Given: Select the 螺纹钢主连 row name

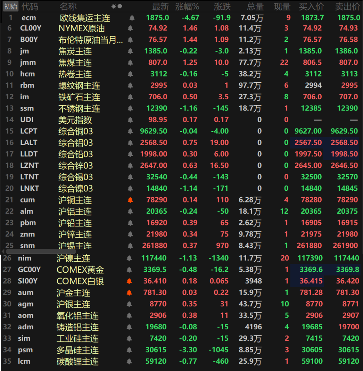Looking at the screenshot, I should 79,85.
